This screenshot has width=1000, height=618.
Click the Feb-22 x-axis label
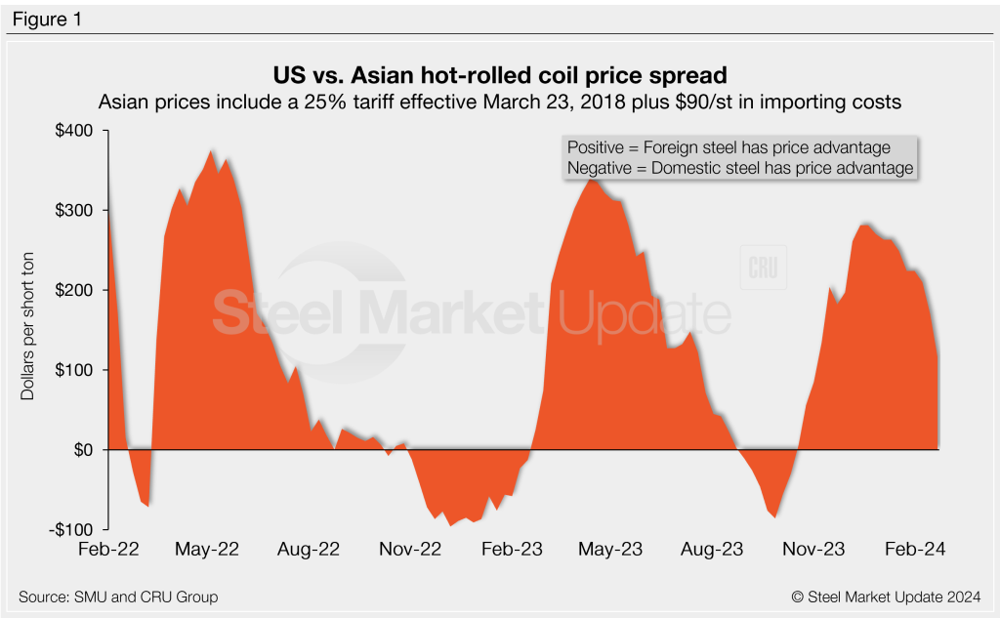point(109,550)
